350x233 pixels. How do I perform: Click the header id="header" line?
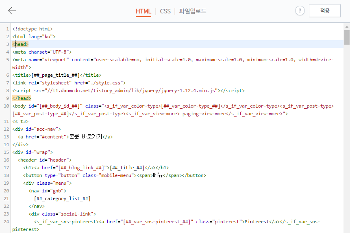click(x=45, y=160)
